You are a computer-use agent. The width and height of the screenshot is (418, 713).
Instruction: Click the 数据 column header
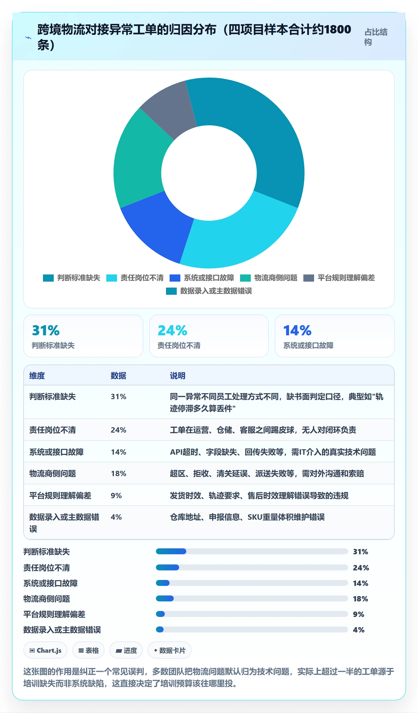[119, 376]
